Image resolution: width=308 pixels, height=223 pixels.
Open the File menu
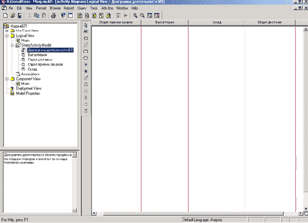(x=11, y=8)
